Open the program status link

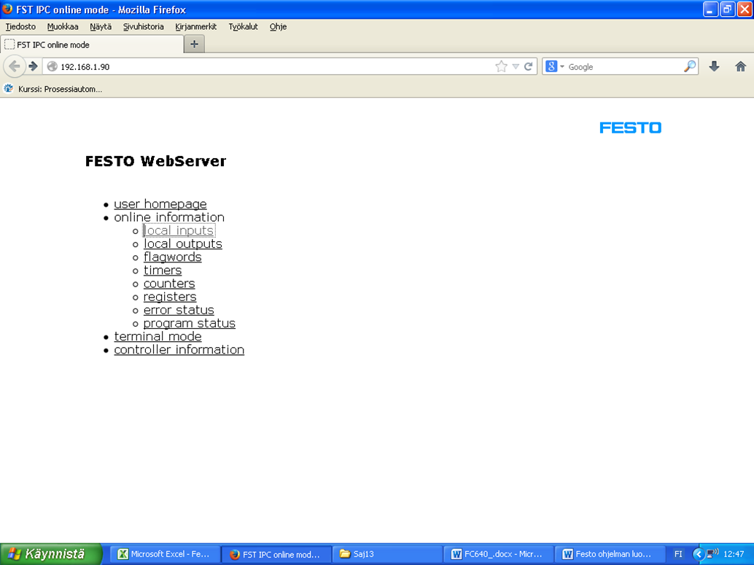[190, 323]
